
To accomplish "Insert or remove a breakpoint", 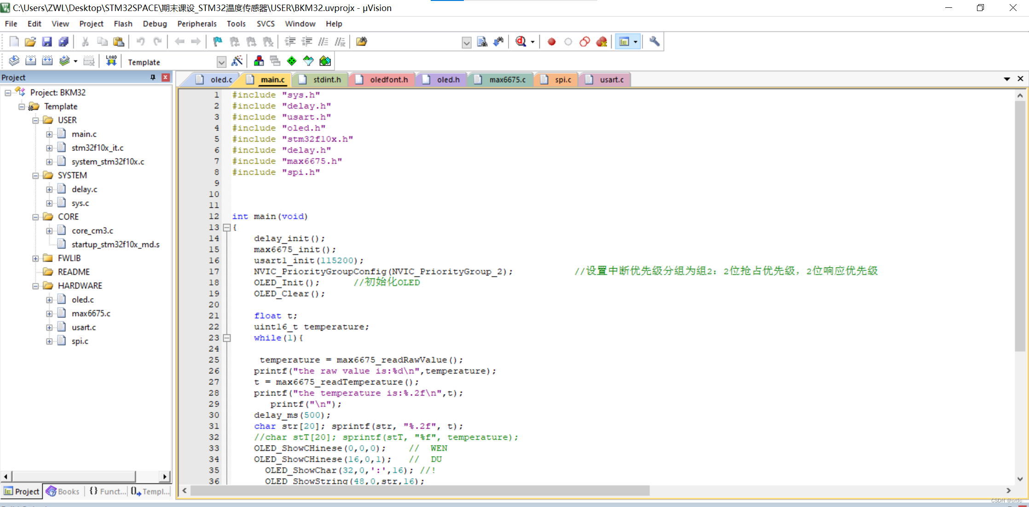I will coord(551,41).
